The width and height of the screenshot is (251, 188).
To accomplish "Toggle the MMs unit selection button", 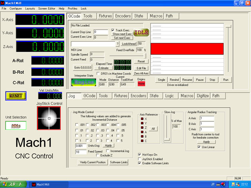I will click(16, 126).
